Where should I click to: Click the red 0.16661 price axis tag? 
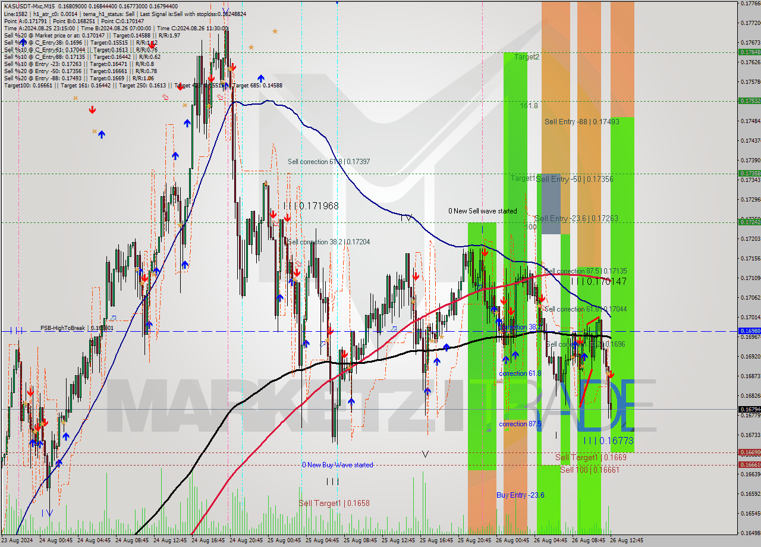click(x=749, y=465)
